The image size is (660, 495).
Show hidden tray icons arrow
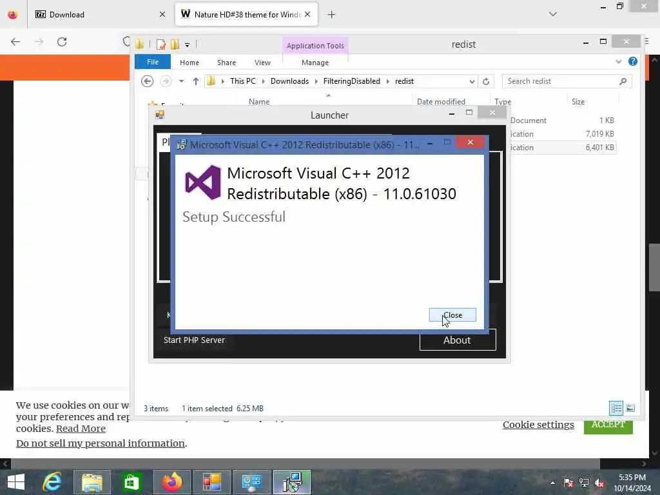552,483
